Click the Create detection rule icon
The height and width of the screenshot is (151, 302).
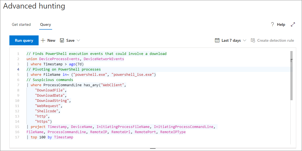(x=253, y=40)
